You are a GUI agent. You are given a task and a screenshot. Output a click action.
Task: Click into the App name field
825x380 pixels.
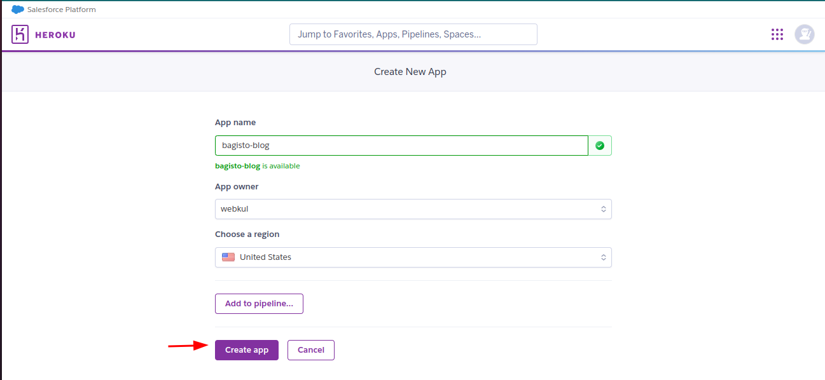pyautogui.click(x=401, y=146)
